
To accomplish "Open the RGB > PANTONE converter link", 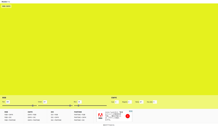I will (x=10, y=120).
